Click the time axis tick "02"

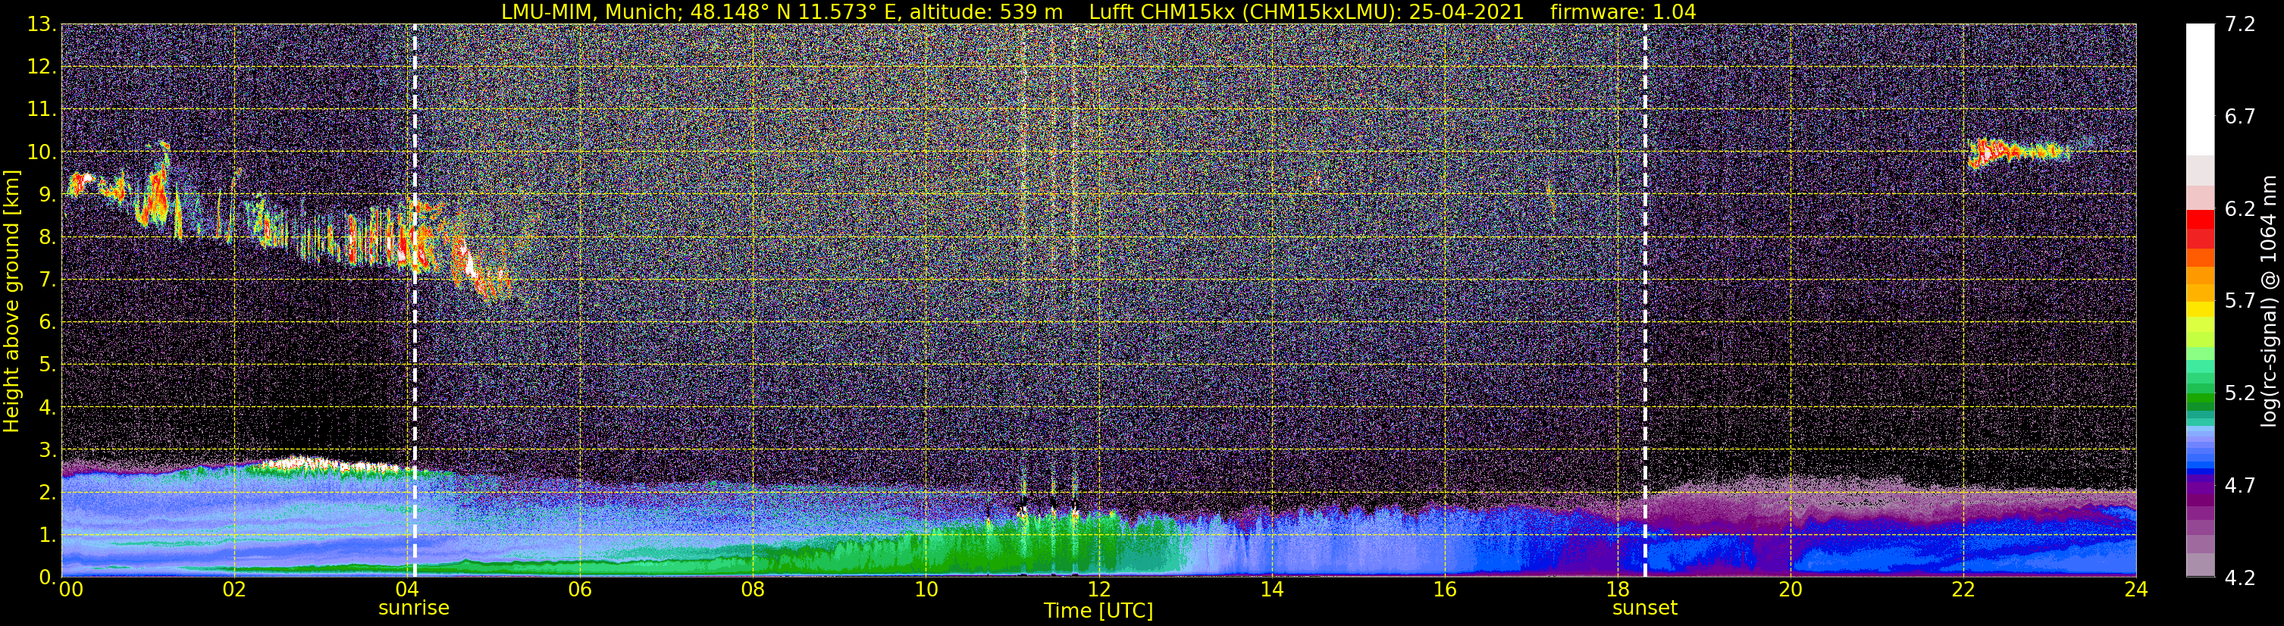click(x=233, y=590)
